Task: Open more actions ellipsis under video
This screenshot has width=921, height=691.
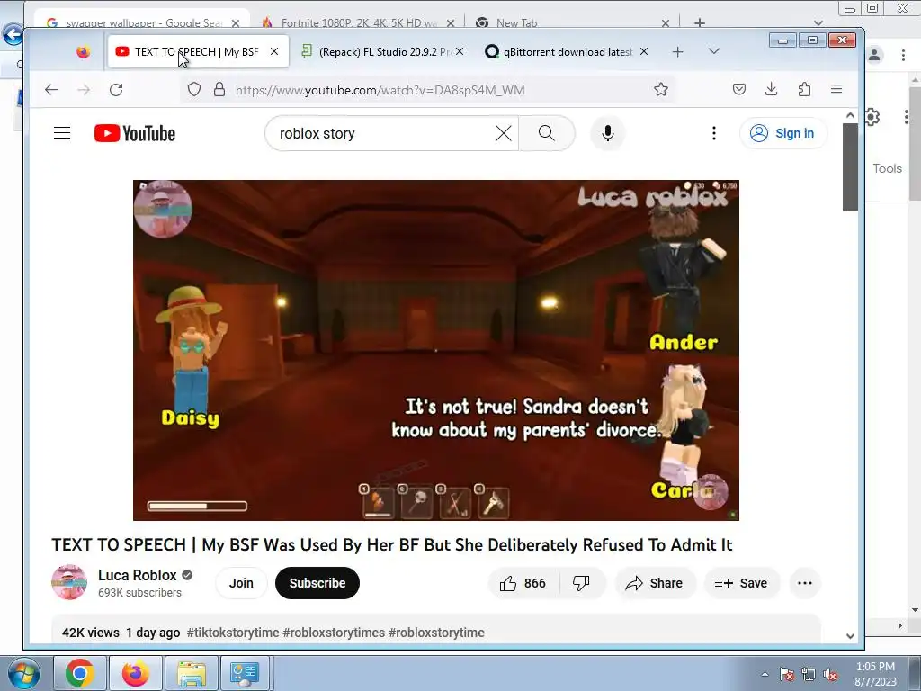Action: pyautogui.click(x=805, y=583)
